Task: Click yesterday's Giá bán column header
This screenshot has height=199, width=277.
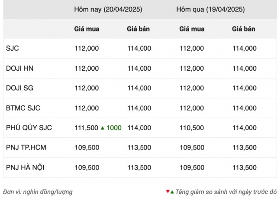Action: [244, 29]
